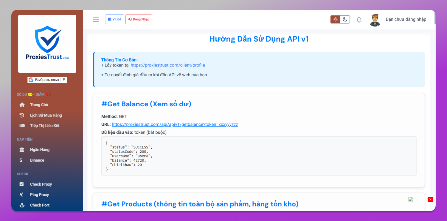447x221 pixels.
Task: Click the NẠP TIỀN section label
Action: click(25, 139)
